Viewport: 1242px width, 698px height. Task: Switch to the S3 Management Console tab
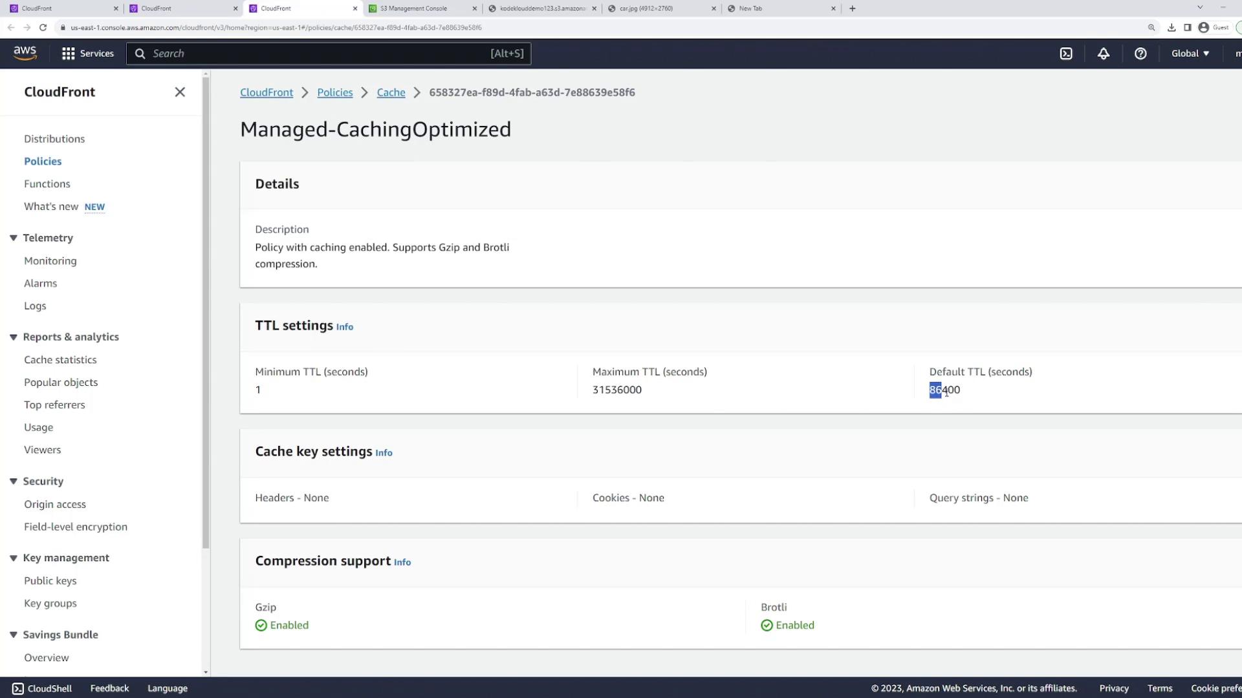point(414,8)
